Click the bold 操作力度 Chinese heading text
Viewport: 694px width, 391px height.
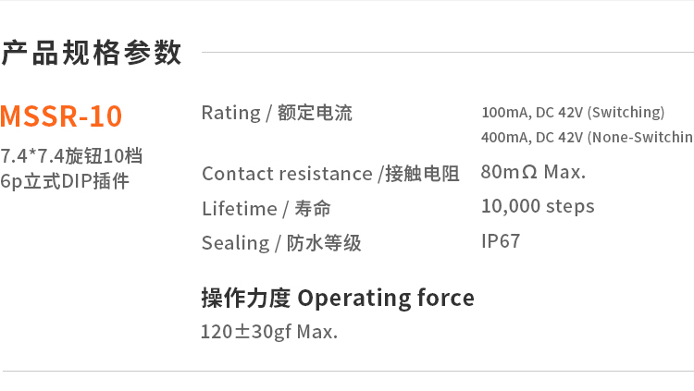245,298
